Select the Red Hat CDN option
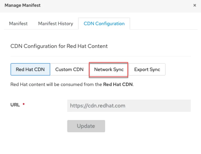This screenshot has width=201, height=154. [30, 69]
